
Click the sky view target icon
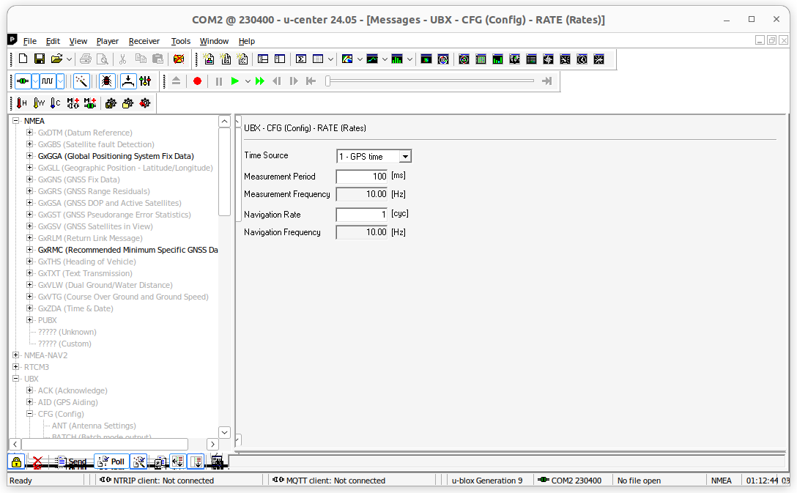click(443, 59)
